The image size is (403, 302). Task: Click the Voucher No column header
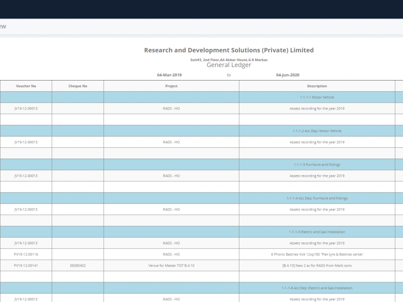[26, 86]
